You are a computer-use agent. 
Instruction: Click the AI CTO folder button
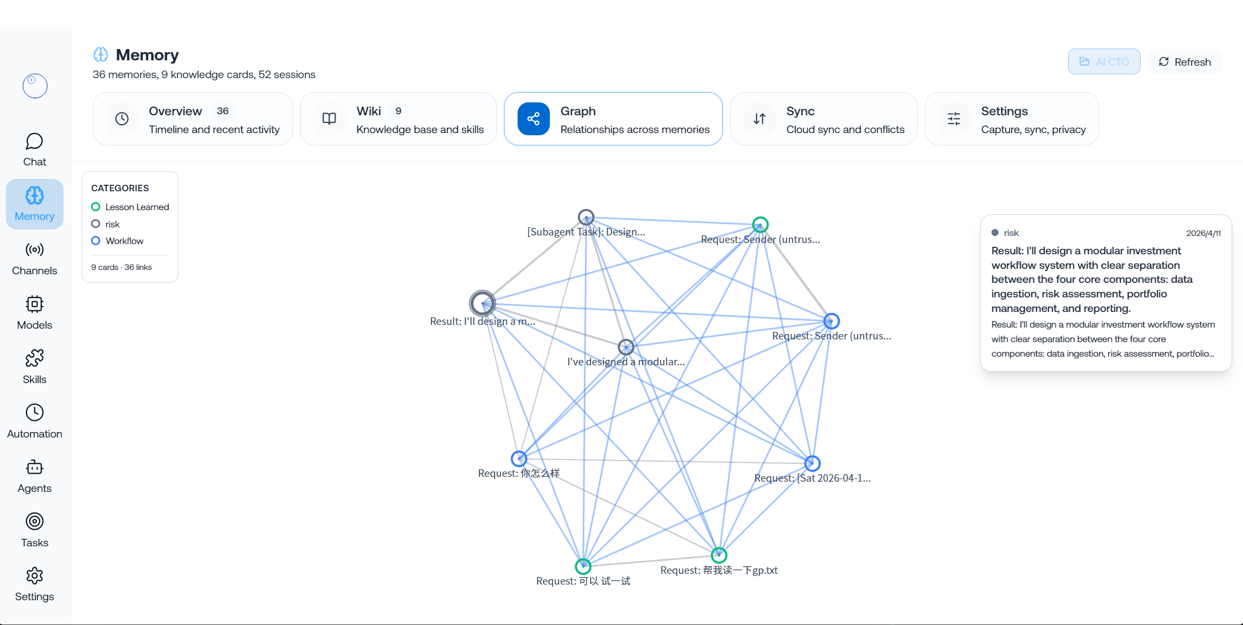tap(1104, 62)
